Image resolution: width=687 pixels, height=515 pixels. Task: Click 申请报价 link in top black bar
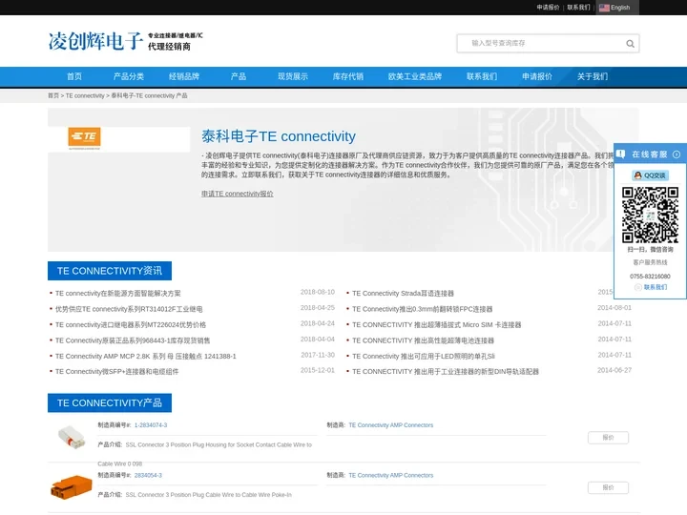548,8
